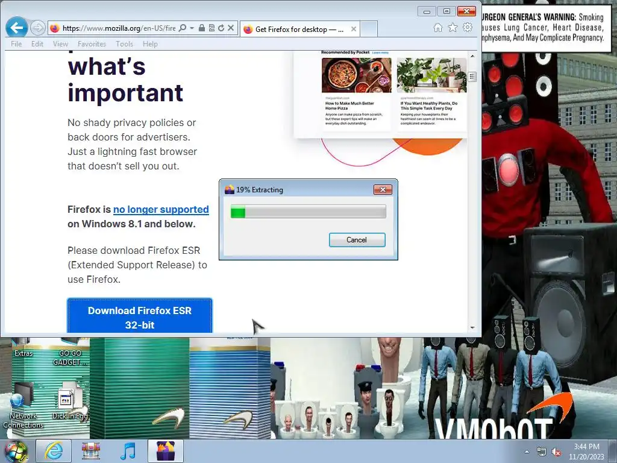Open the music note taskbar icon
Viewport: 617px width, 463px height.
128,451
